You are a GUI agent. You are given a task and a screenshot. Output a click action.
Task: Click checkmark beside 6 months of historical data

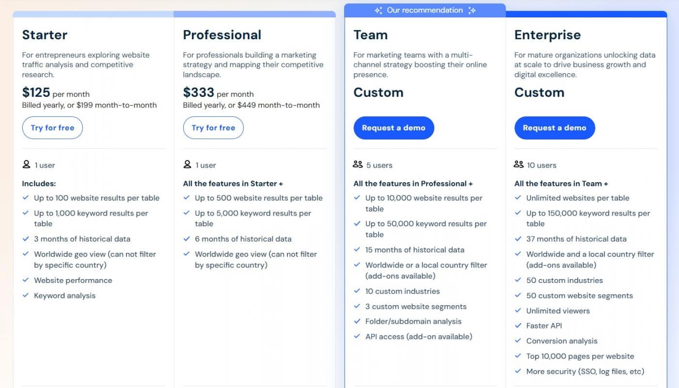pos(187,239)
